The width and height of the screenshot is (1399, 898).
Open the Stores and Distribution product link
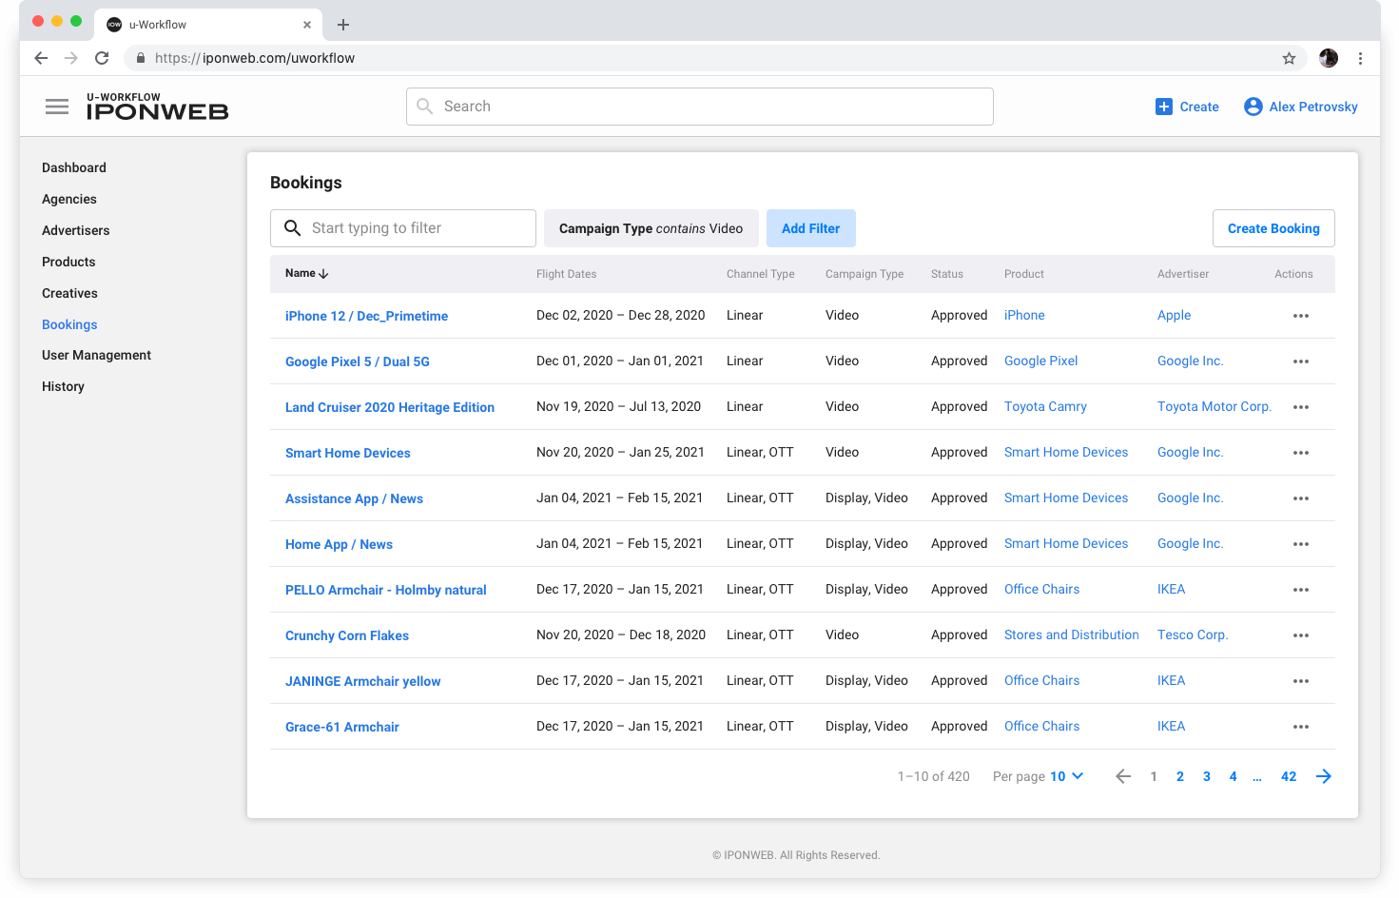1071,634
